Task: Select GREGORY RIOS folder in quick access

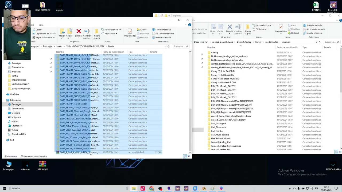Action: [x=18, y=80]
